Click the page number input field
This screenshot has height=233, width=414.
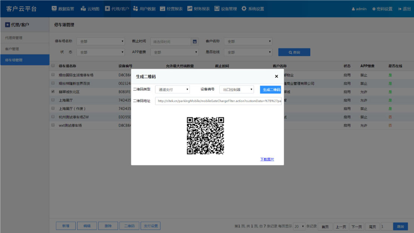pyautogui.click(x=387, y=226)
